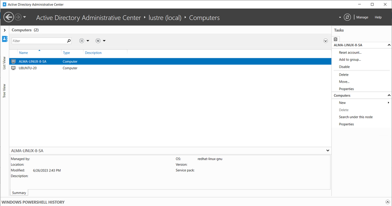The height and width of the screenshot is (206, 392).
Task: Expand Windows PowerShell History panel
Action: tap(388, 202)
